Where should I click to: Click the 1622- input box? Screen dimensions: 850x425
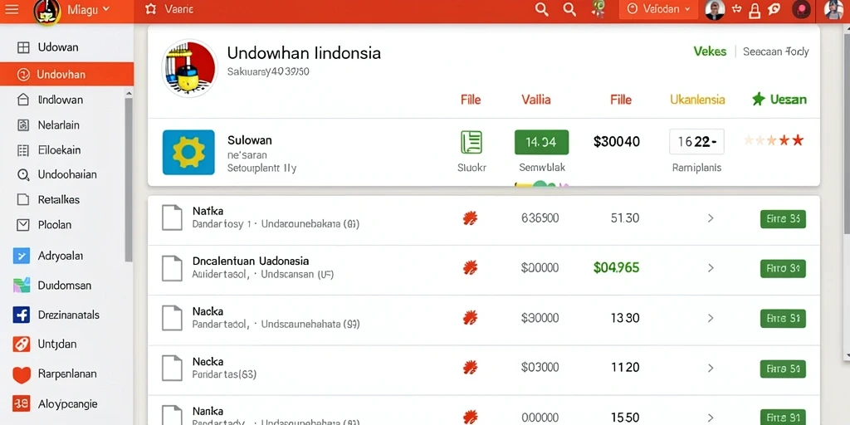[696, 141]
